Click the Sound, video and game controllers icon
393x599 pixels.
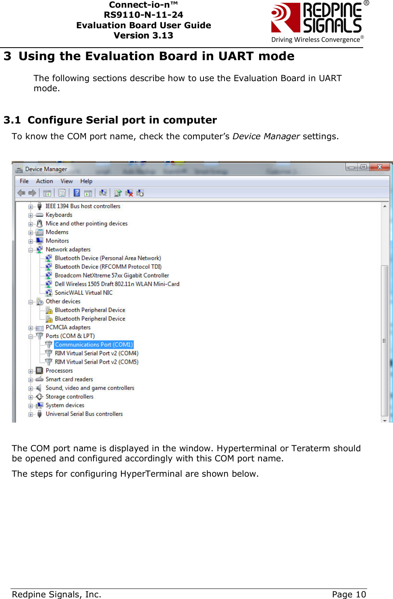40,388
